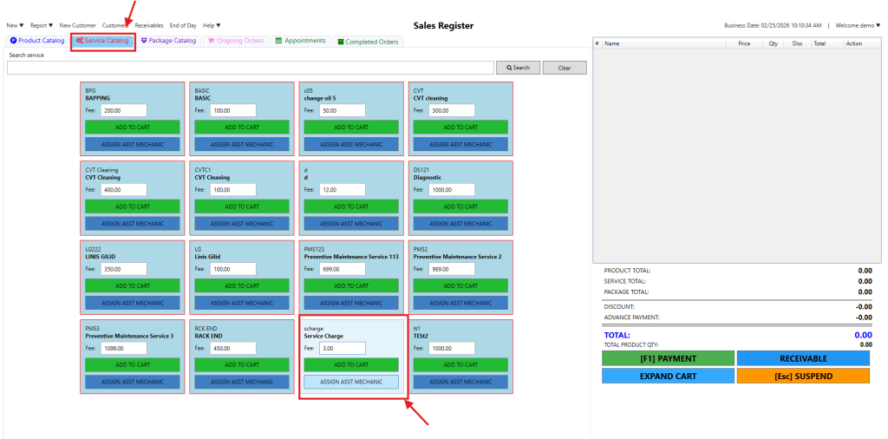
Task: Open the New dropdown menu
Action: (15, 26)
